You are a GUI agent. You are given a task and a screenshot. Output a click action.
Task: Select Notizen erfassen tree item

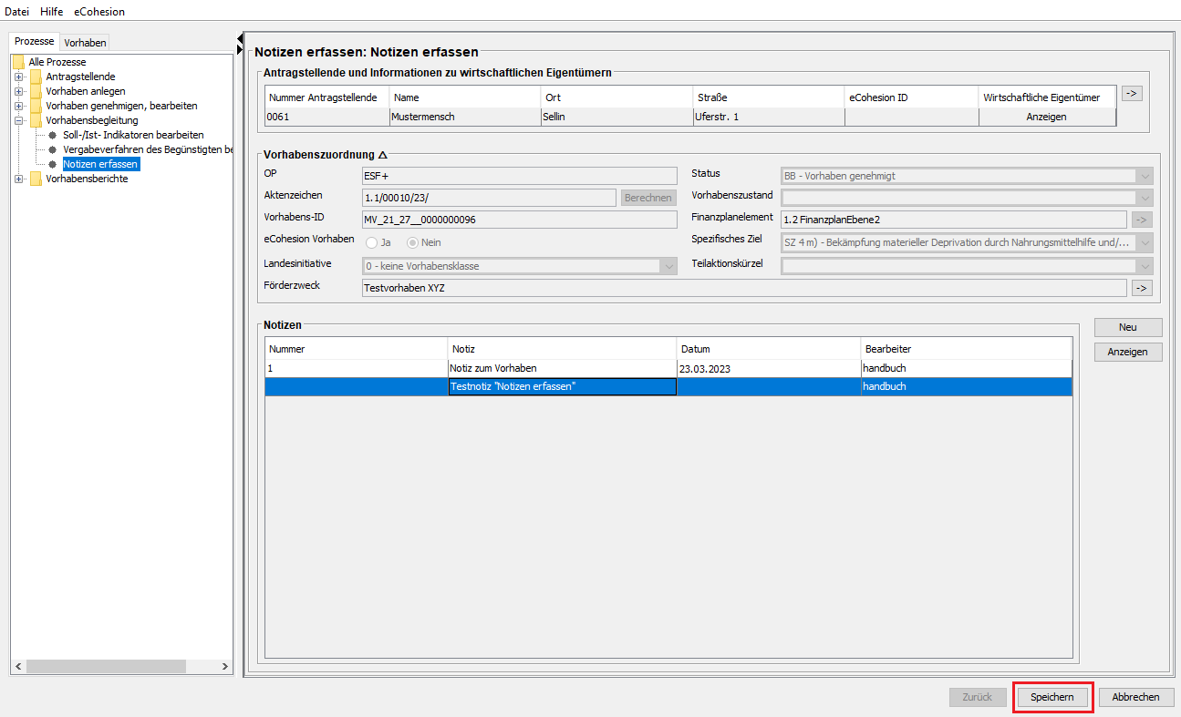(100, 164)
